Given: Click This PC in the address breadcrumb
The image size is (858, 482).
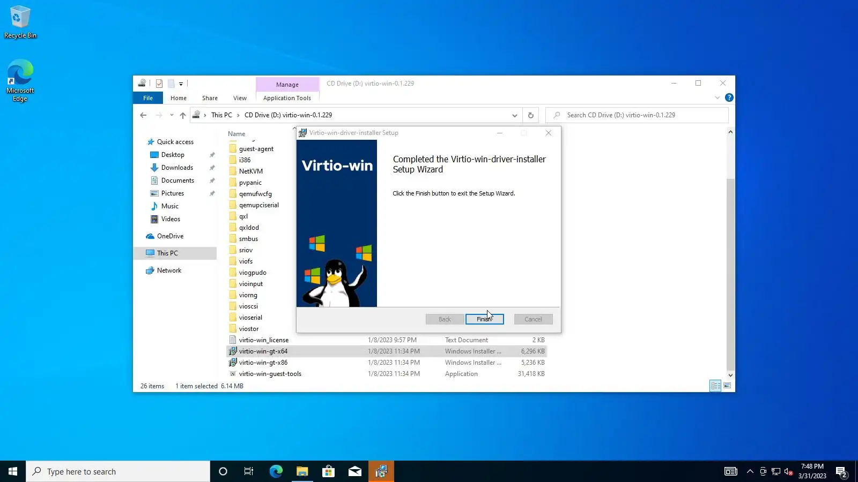Looking at the screenshot, I should tap(221, 115).
